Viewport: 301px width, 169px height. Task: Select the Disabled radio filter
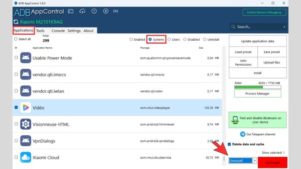tap(185, 40)
